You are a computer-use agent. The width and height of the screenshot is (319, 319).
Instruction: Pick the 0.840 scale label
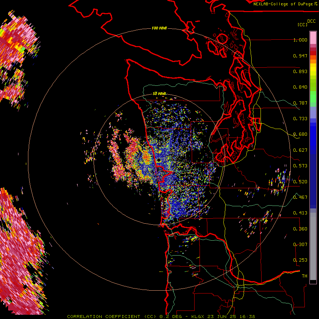click(x=300, y=87)
